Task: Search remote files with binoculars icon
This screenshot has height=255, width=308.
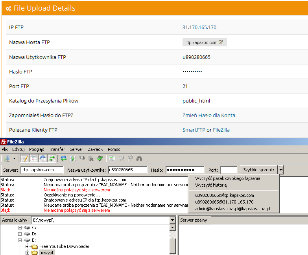Action: click(x=139, y=158)
